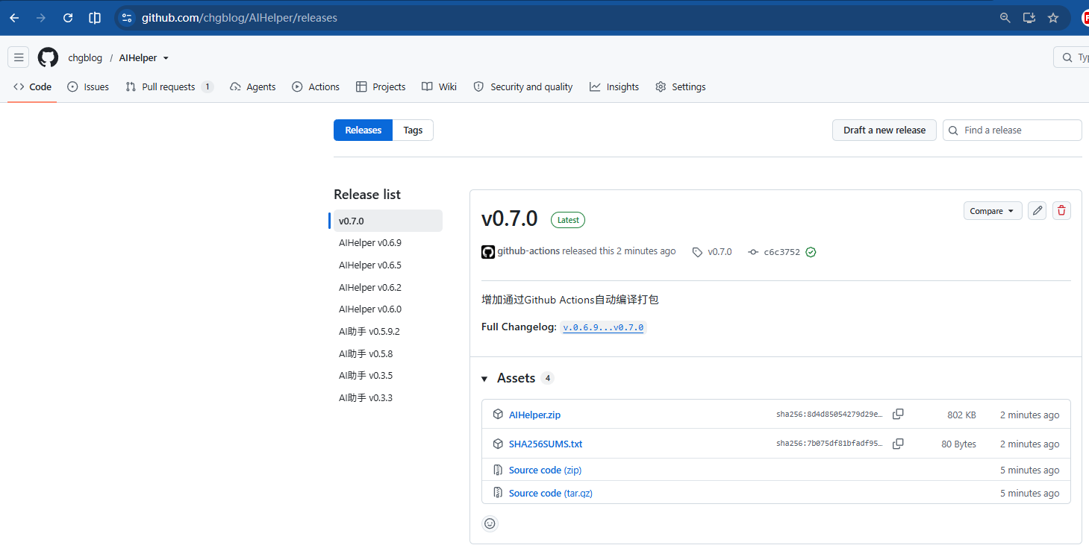Select v0.7.0 in the release list
Image resolution: width=1089 pixels, height=551 pixels.
(x=386, y=221)
